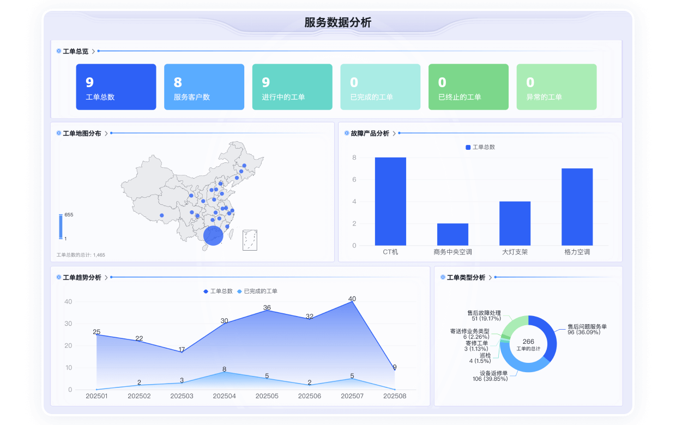Open the 进行中的工单 summary card
Viewport: 676px width, 425px height.
coord(292,87)
